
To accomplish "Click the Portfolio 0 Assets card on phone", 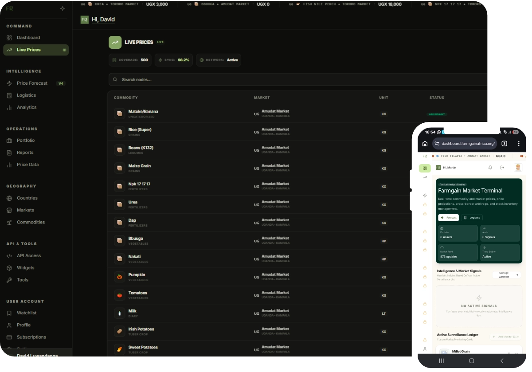I will click(x=458, y=233).
